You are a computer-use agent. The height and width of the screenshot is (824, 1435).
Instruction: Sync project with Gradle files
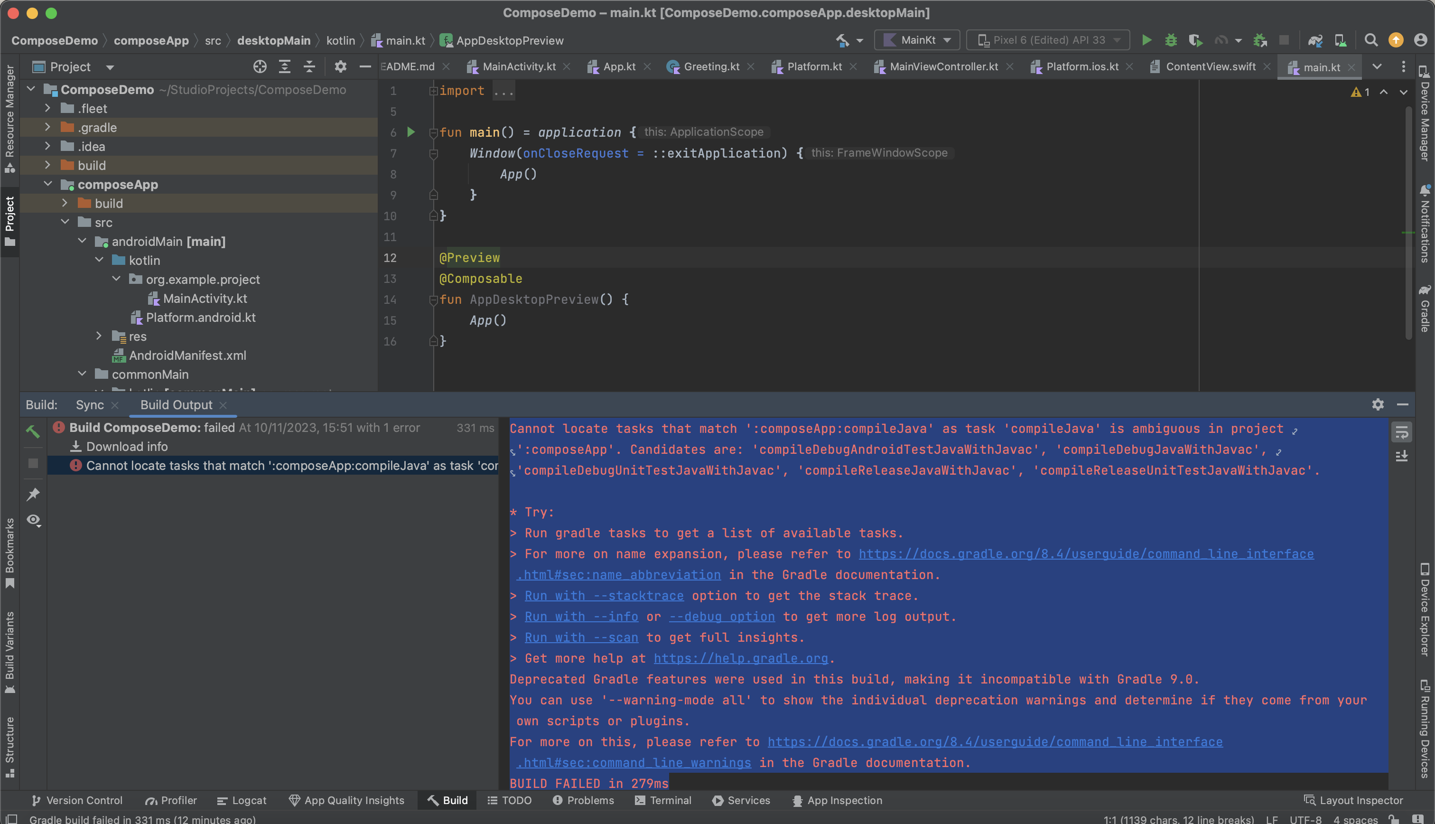point(1315,40)
